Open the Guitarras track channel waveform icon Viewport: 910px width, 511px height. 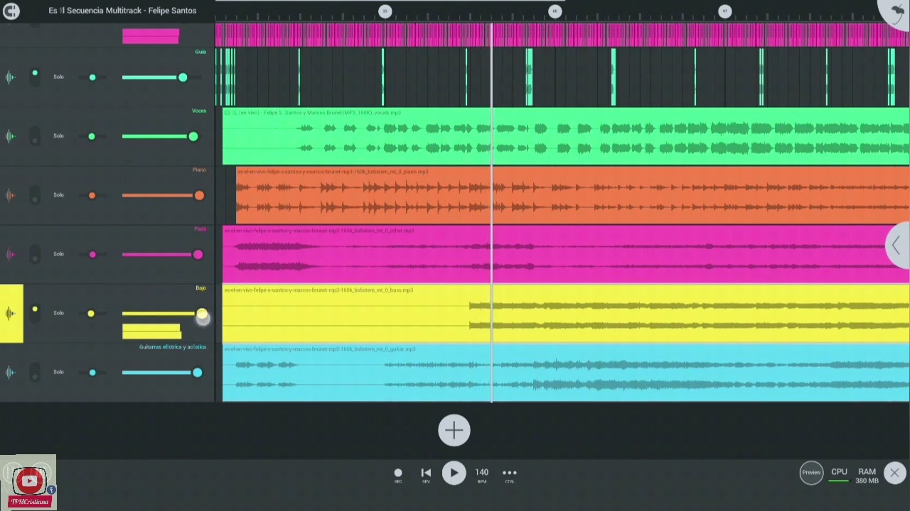[11, 372]
